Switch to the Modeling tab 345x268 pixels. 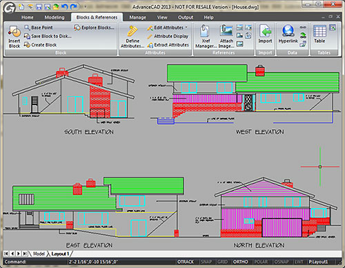(x=55, y=17)
